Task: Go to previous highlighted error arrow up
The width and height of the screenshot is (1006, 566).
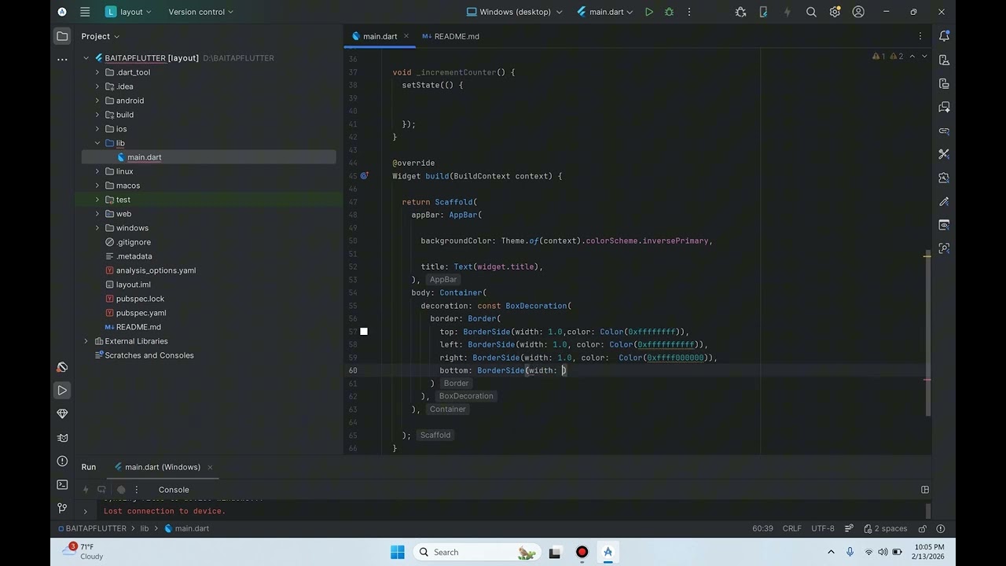Action: (912, 57)
